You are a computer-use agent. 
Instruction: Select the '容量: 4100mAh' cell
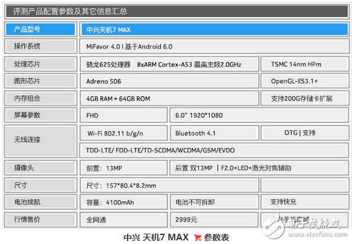(124, 202)
